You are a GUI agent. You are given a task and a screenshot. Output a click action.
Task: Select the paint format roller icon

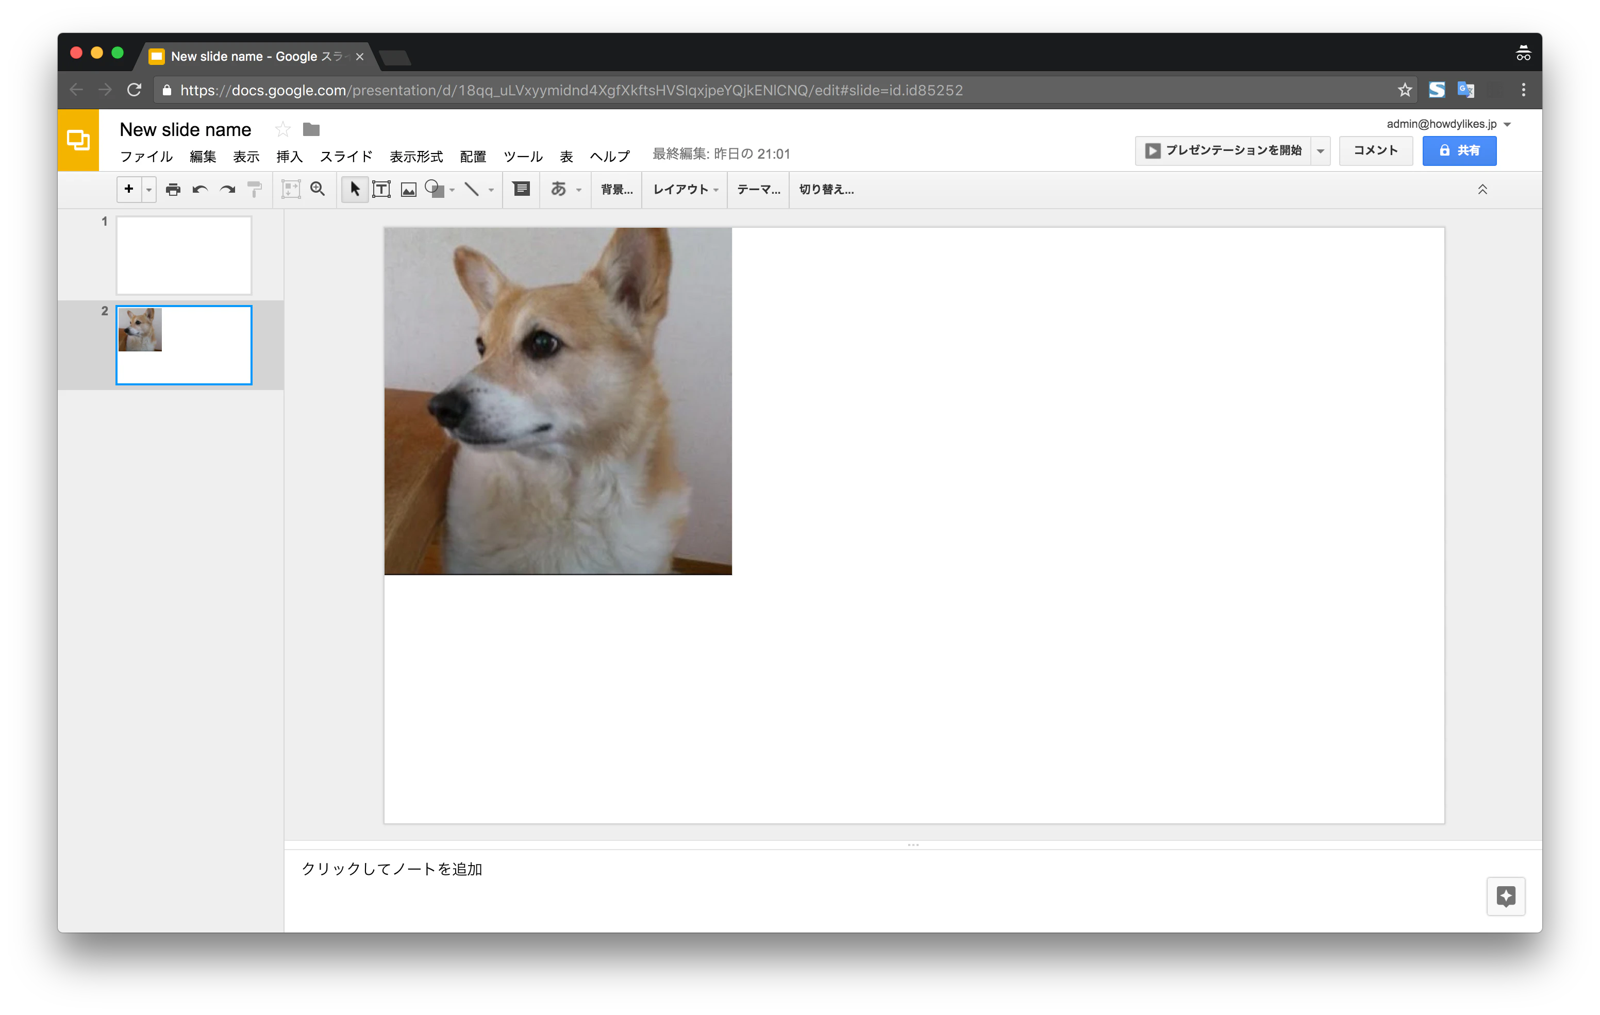pyautogui.click(x=255, y=189)
